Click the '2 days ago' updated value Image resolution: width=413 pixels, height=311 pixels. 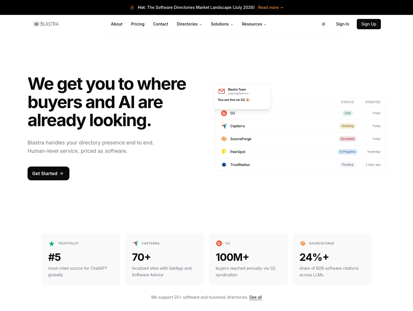[x=373, y=165]
